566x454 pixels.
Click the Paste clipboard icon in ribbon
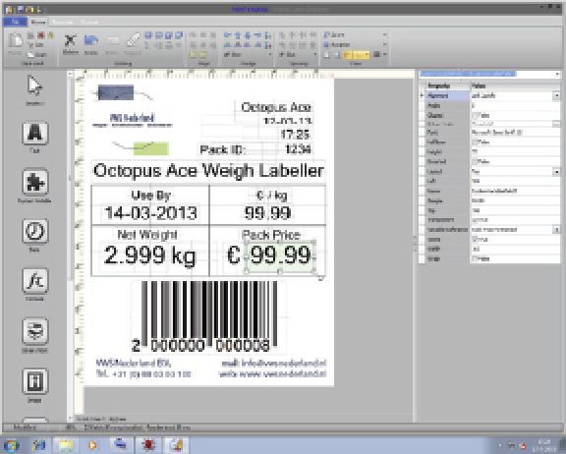click(x=16, y=40)
